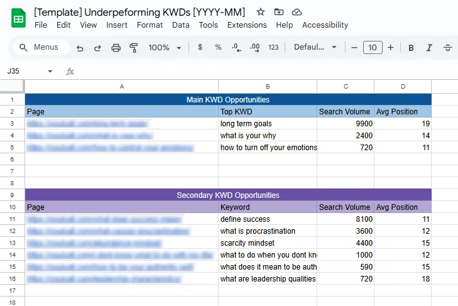Open the Format menu
Viewport: 458px width, 306px height.
click(x=150, y=25)
